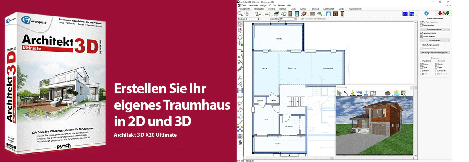The height and width of the screenshot is (162, 469).
Task: Click the blue dimension tool in left toolbar
Action: pyautogui.click(x=240, y=90)
